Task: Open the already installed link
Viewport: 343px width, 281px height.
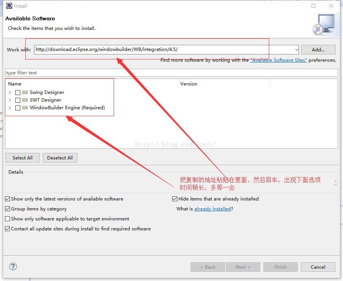Action: tap(212, 209)
